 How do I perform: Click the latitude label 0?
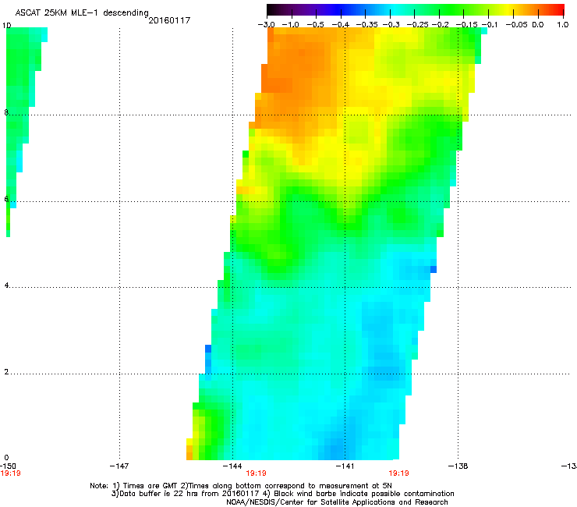6,458
